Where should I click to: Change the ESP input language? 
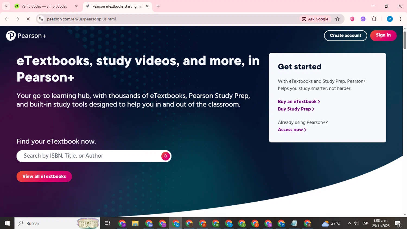click(365, 223)
